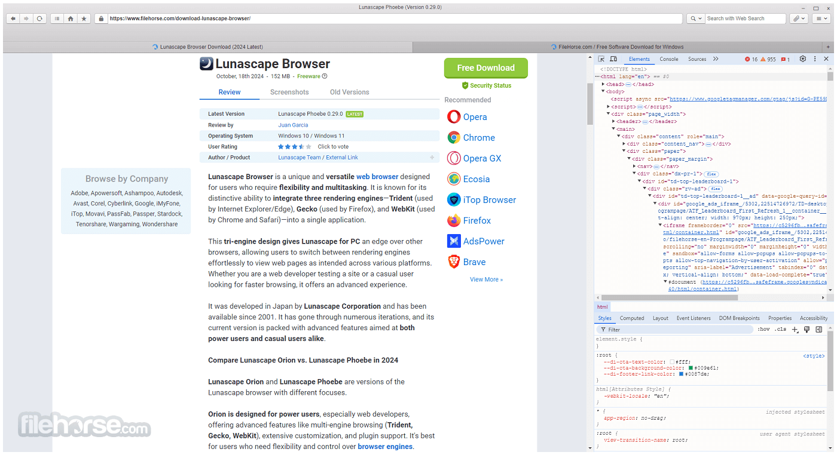Open the <style> source link
Image resolution: width=837 pixels, height=455 pixels.
point(814,356)
